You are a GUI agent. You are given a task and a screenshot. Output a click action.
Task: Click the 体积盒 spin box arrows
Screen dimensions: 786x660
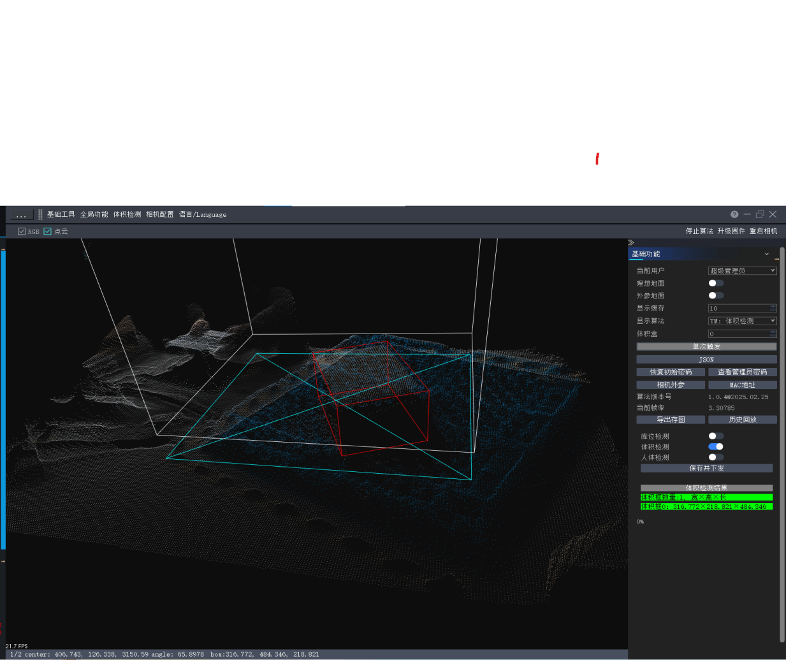(x=773, y=334)
